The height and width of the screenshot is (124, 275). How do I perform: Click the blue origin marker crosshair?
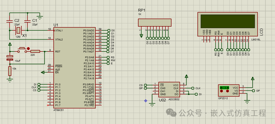(146, 101)
